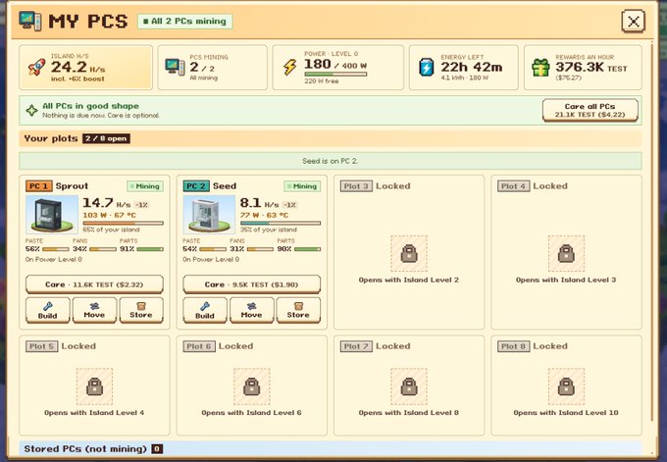Click the battery icon in Energy Left card
Image resolution: width=667 pixels, height=462 pixels.
427,68
